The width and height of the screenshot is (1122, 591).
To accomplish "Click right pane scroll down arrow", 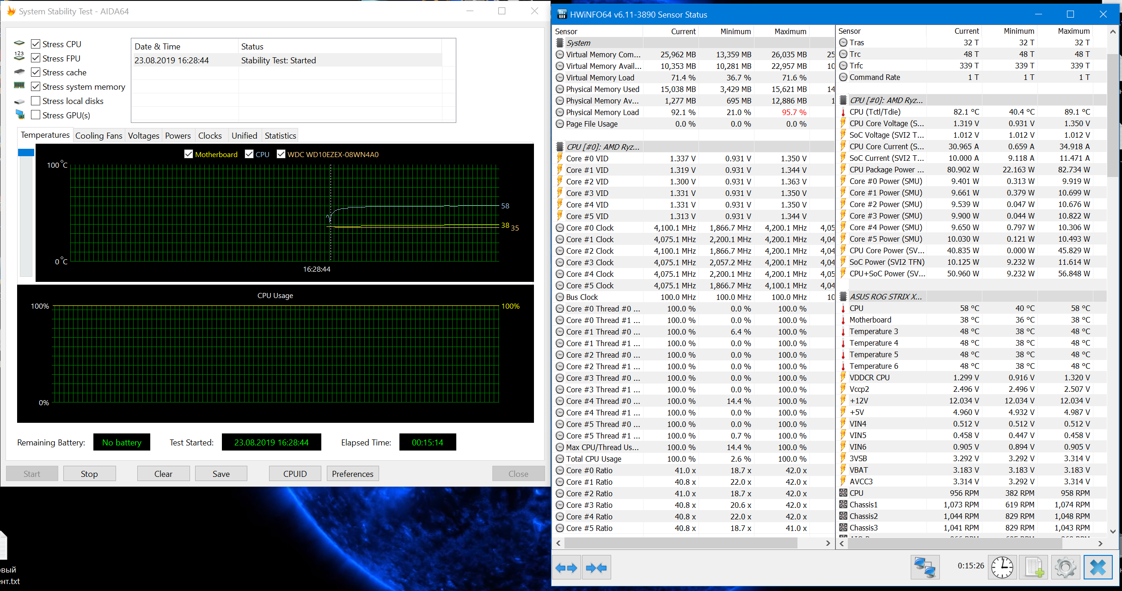I will coord(1113,532).
